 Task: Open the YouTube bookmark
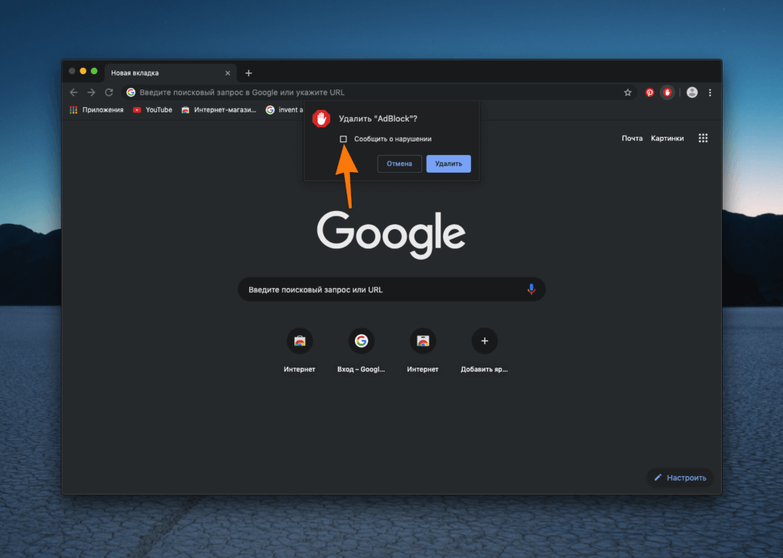pos(152,110)
